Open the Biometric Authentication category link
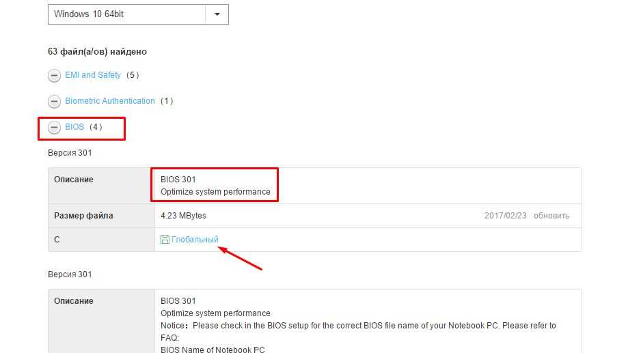 pyautogui.click(x=110, y=101)
